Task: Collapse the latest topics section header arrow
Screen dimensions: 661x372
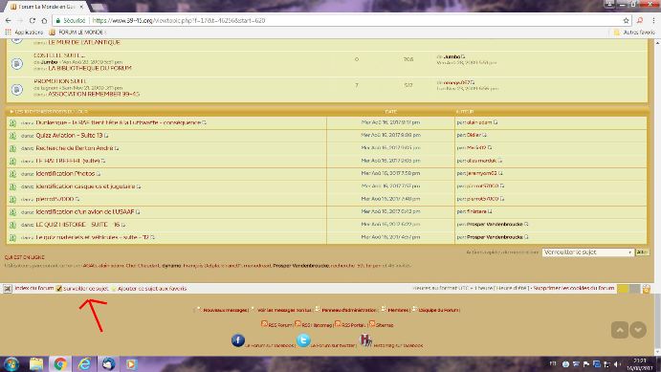Action: click(x=11, y=112)
